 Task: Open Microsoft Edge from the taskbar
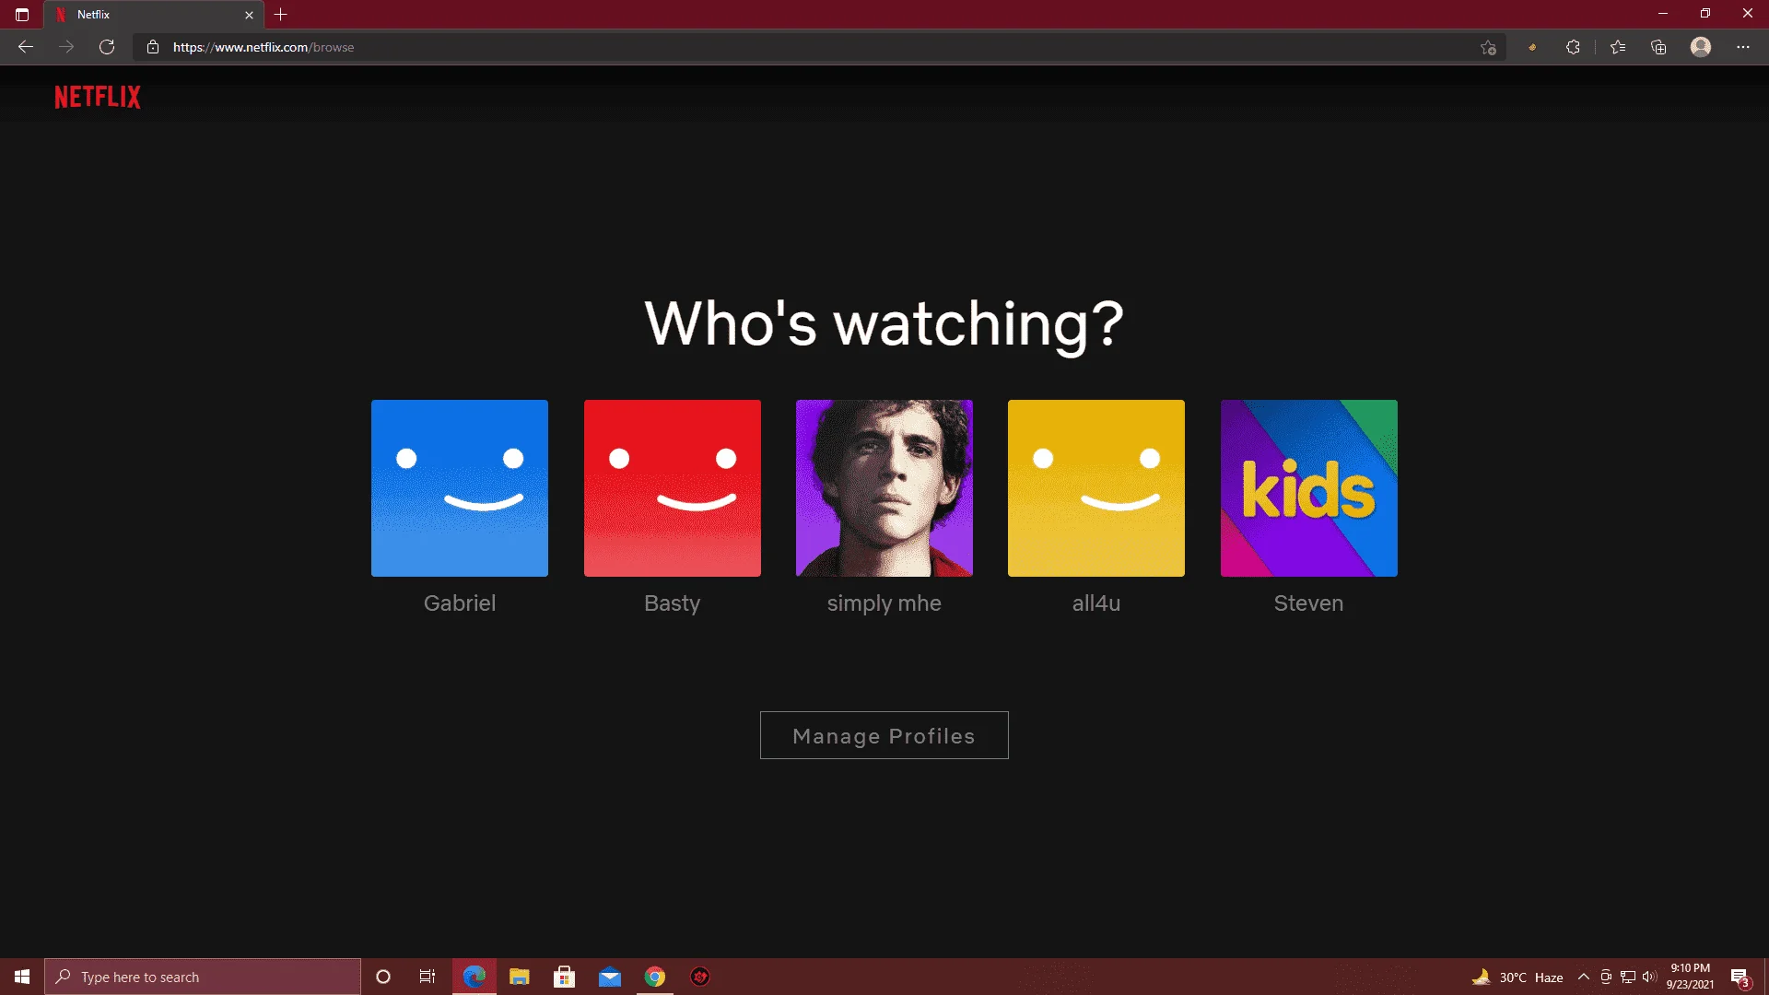pos(474,977)
